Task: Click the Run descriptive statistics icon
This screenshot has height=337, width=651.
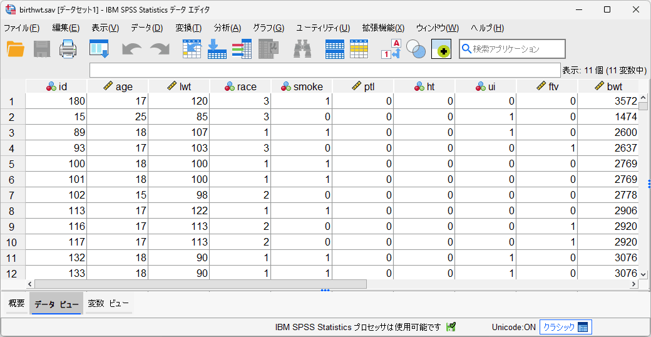Action: tap(268, 49)
